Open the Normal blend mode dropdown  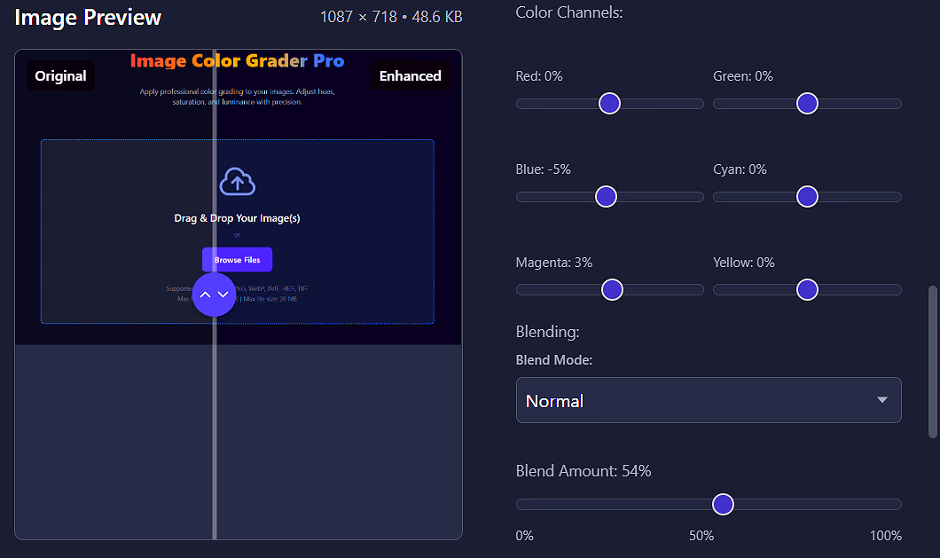coord(708,400)
